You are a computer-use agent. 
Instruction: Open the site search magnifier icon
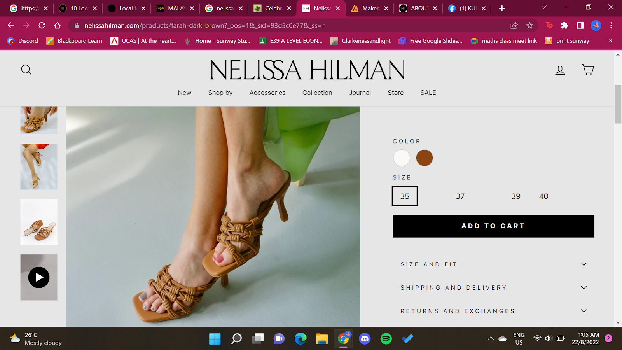click(26, 70)
